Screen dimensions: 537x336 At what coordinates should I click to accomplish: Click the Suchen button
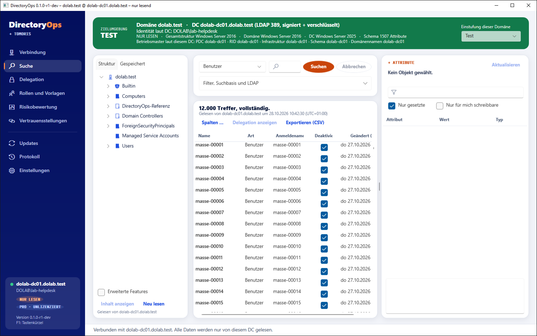(319, 67)
